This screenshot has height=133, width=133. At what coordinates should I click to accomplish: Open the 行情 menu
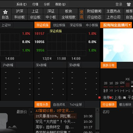pyautogui.click(x=35, y=4)
